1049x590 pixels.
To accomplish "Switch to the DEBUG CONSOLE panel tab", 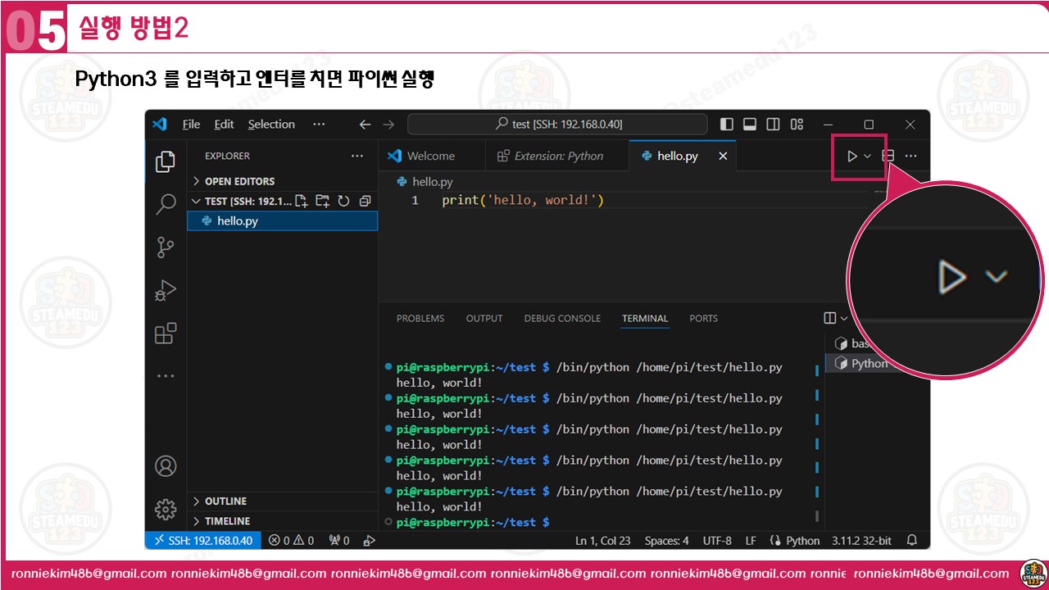I will point(562,318).
